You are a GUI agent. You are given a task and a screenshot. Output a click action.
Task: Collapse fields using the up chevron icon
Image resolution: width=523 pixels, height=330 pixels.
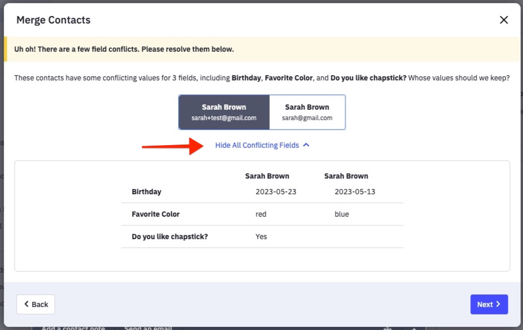[x=306, y=145]
